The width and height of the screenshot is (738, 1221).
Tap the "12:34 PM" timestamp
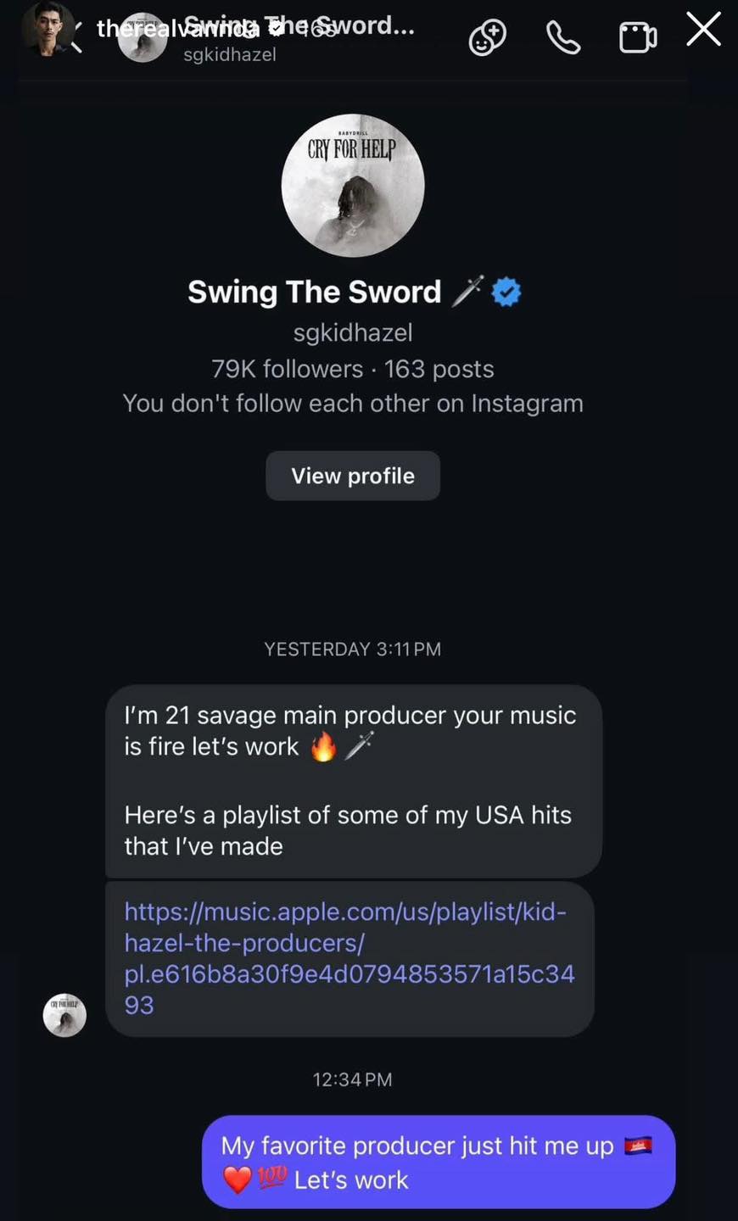(353, 1079)
